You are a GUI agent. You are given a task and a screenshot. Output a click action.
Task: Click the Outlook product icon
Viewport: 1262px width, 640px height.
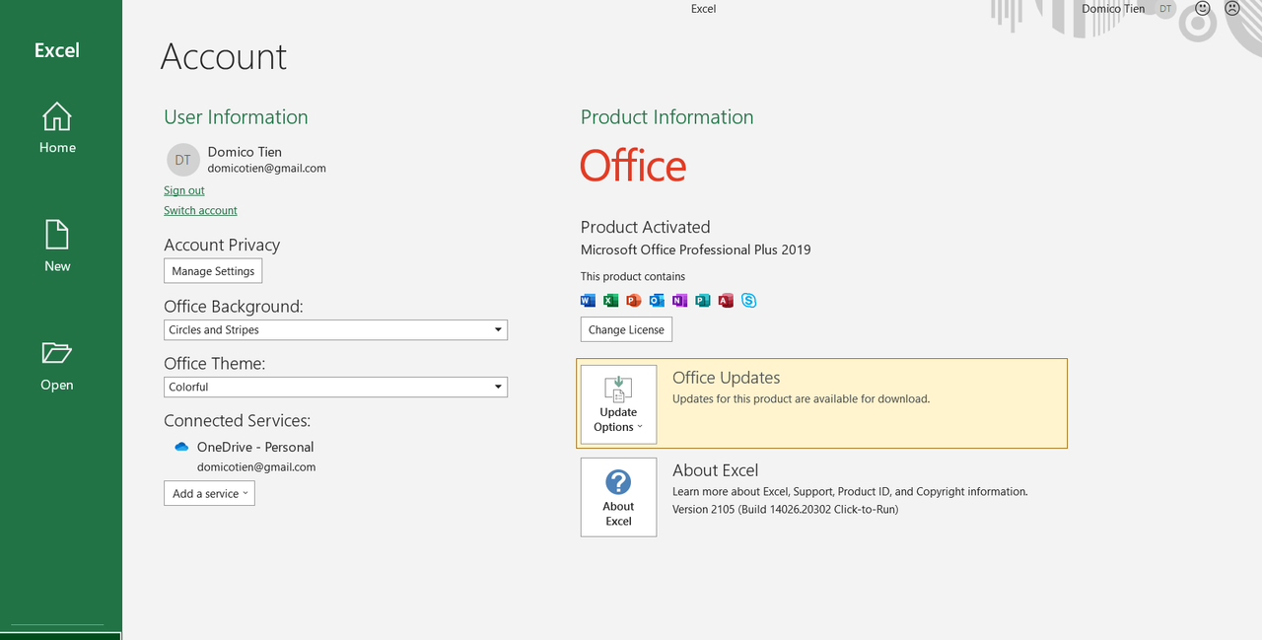tap(657, 301)
